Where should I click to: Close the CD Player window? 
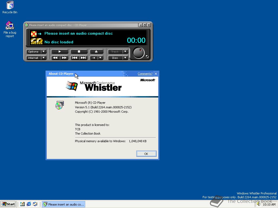149,25
